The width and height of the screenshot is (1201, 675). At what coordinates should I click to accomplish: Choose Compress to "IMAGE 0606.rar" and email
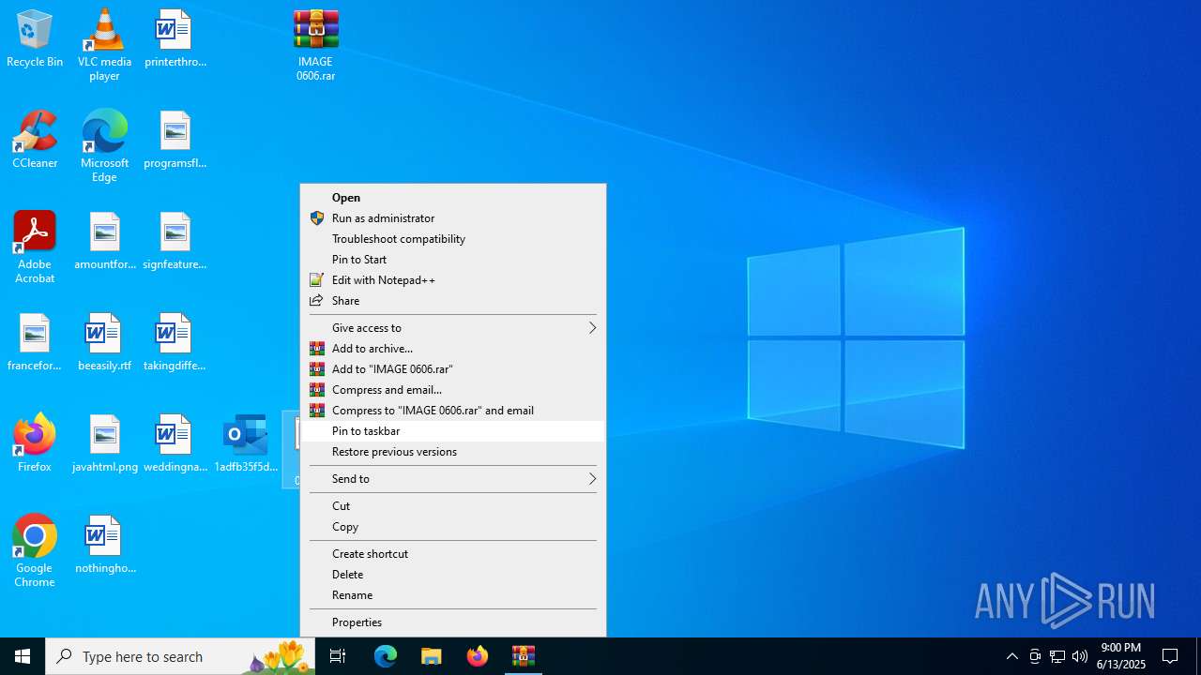(x=453, y=411)
